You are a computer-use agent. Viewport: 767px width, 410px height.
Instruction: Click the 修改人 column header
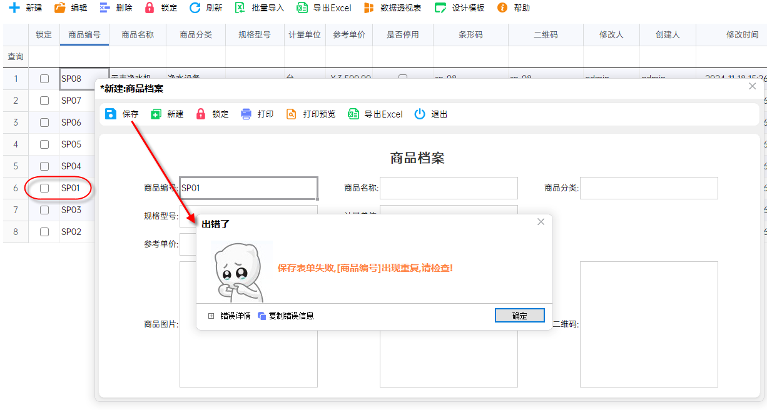(x=611, y=35)
